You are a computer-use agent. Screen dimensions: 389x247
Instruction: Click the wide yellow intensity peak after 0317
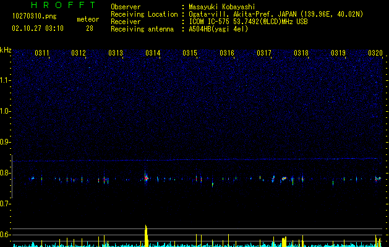point(284,242)
